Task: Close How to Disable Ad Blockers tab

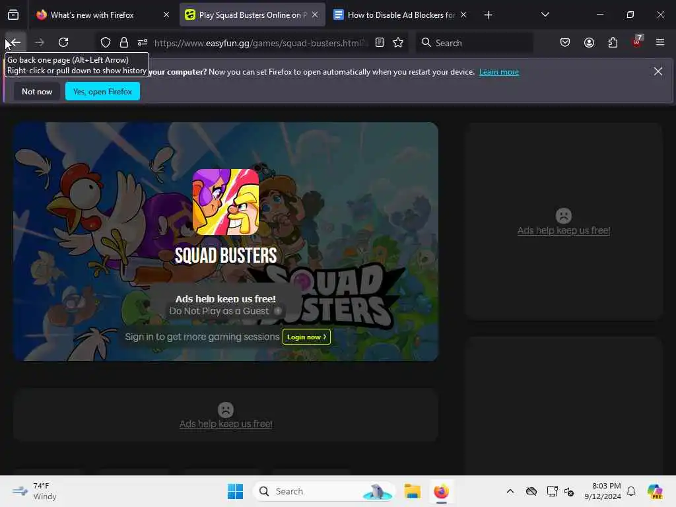Action: click(x=463, y=15)
